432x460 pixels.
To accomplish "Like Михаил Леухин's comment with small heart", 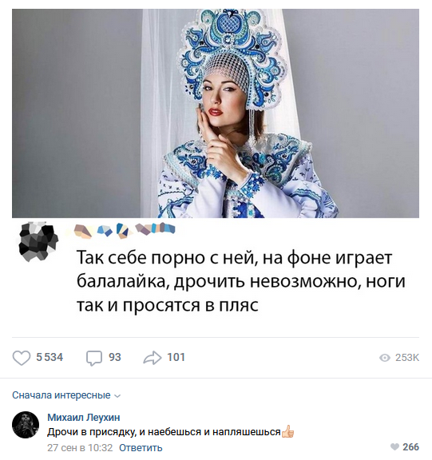I will [x=394, y=446].
